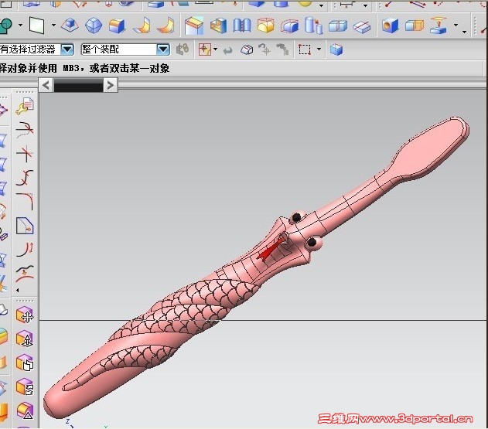Open dropdown arrow next to datum plane icon
488x429 pixels.
(53, 25)
